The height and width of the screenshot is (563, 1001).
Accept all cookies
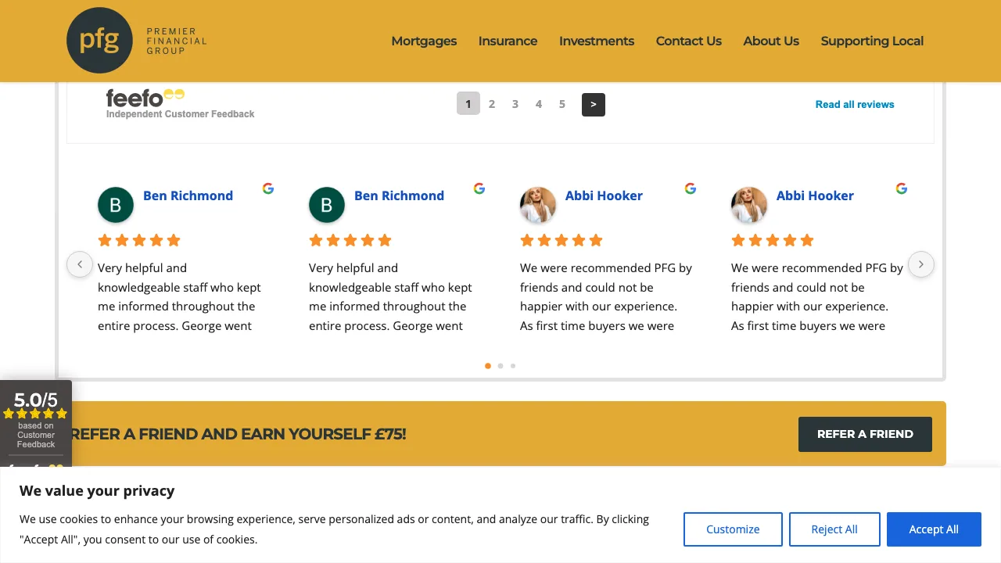934,529
